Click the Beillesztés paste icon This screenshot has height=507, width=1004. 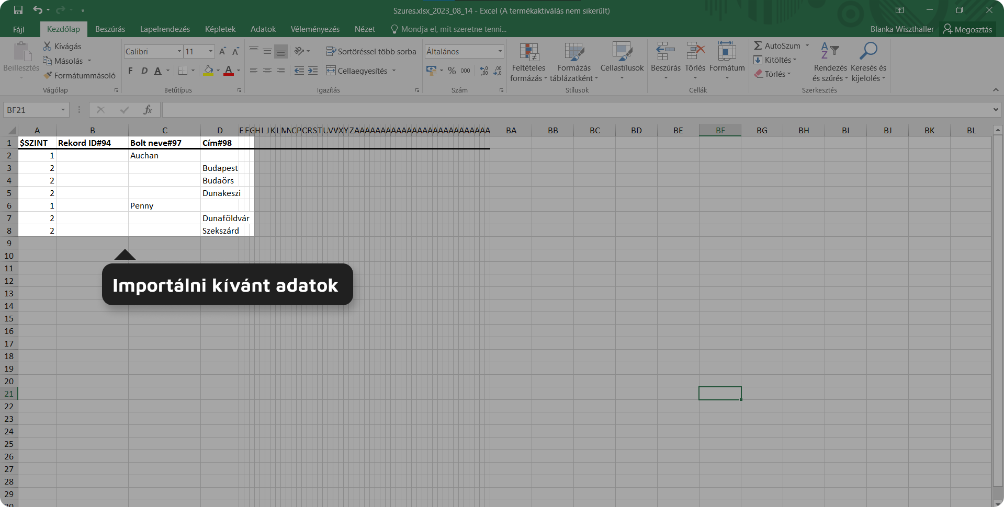(21, 52)
